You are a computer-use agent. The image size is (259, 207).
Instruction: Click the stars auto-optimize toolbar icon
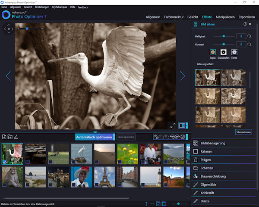coord(156,137)
